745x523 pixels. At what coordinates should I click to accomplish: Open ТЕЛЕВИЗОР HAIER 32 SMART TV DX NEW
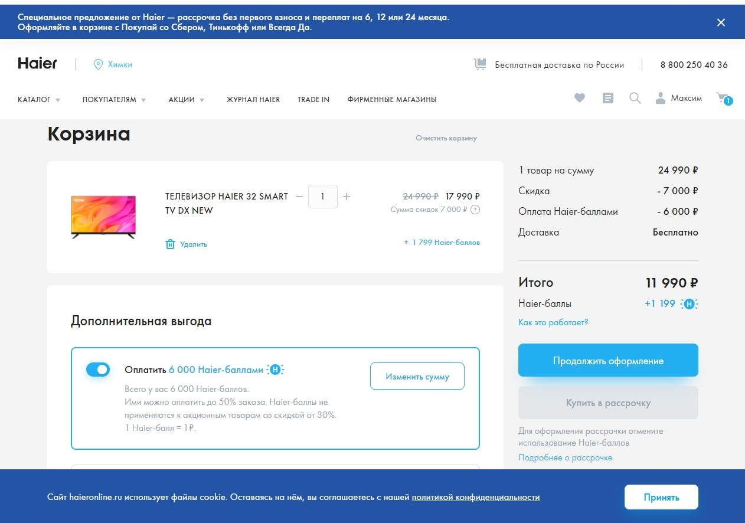tap(227, 204)
